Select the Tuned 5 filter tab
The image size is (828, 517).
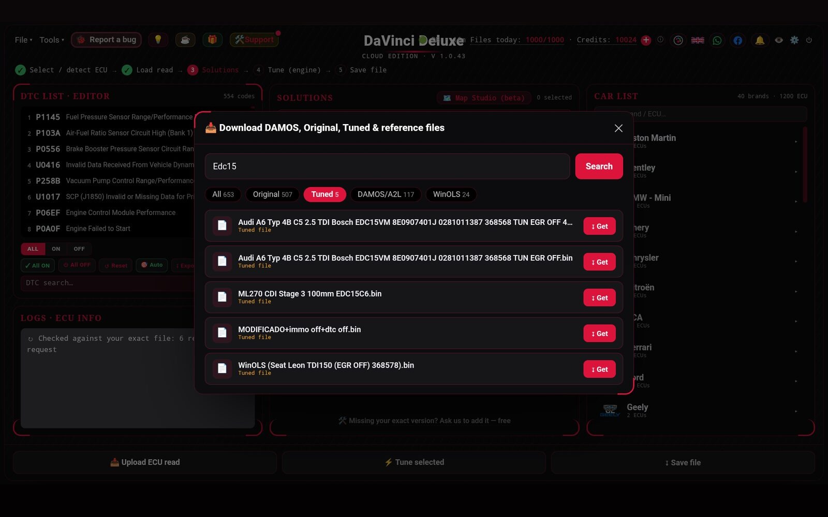(x=325, y=194)
